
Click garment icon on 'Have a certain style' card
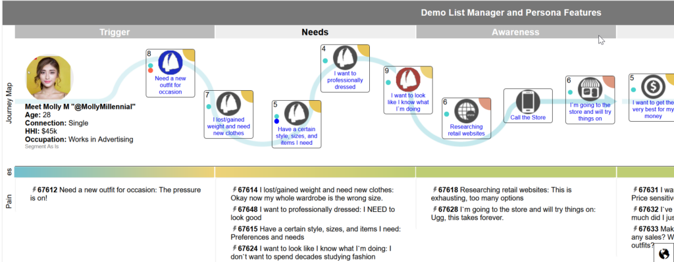click(297, 114)
